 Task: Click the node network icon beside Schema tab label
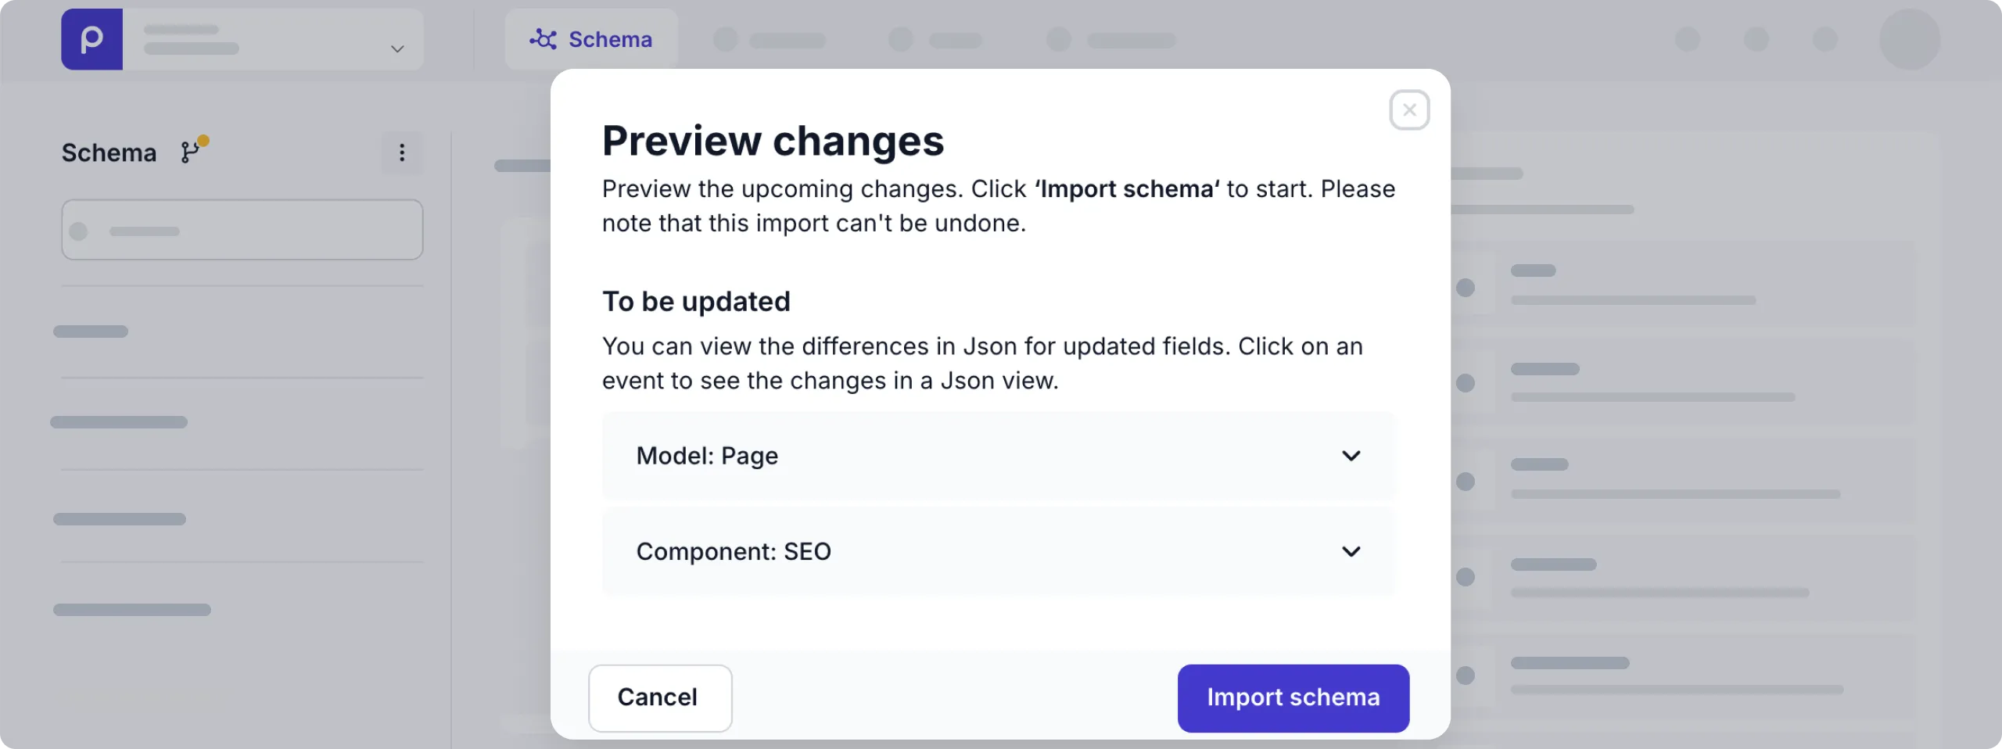(544, 38)
